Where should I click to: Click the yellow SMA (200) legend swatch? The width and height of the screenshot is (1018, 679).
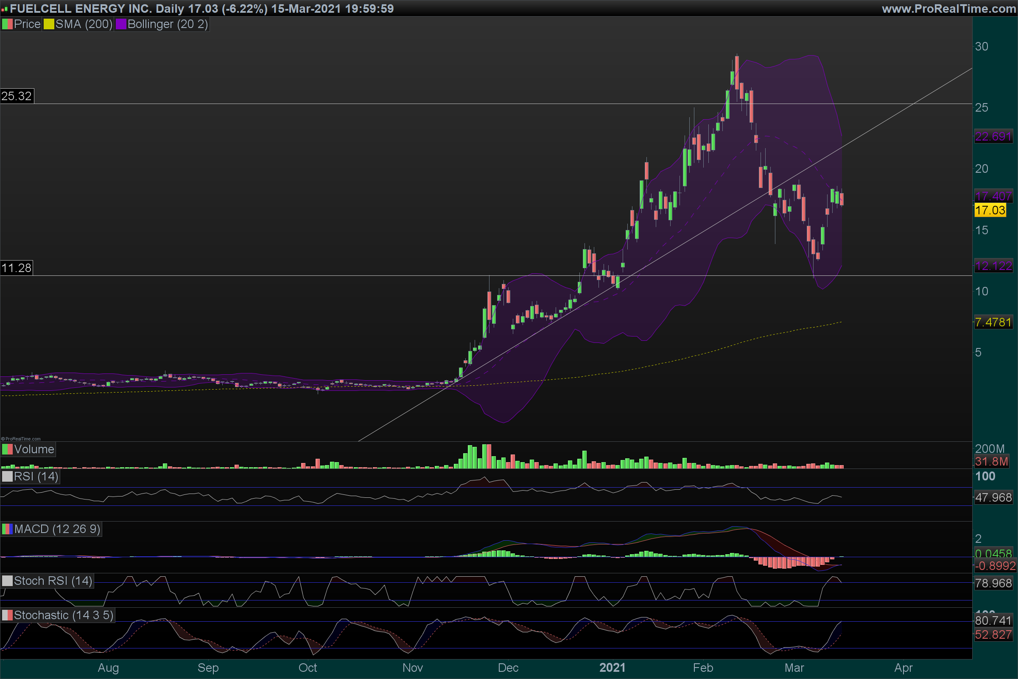pos(49,24)
